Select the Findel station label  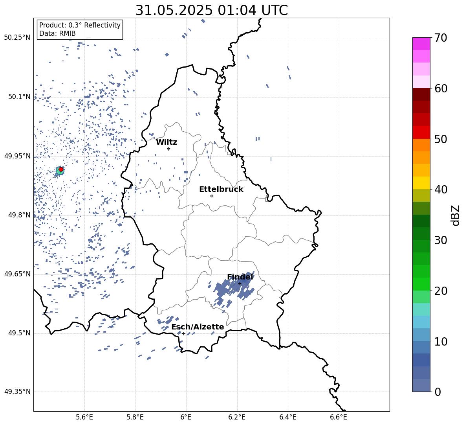240,277
